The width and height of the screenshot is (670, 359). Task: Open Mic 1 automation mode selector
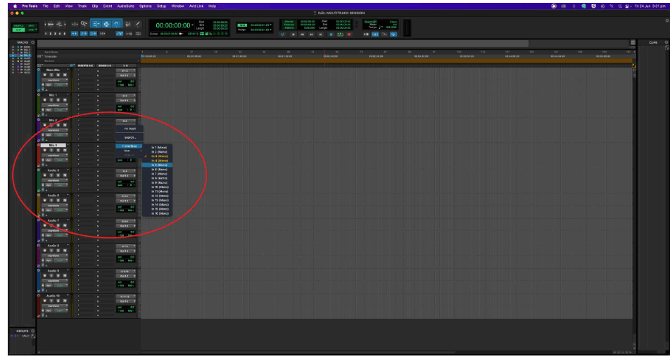click(61, 110)
